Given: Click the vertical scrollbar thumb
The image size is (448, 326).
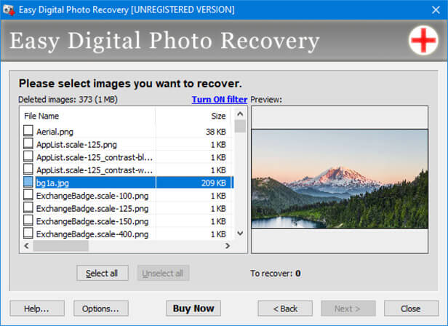Looking at the screenshot, I should [240, 126].
